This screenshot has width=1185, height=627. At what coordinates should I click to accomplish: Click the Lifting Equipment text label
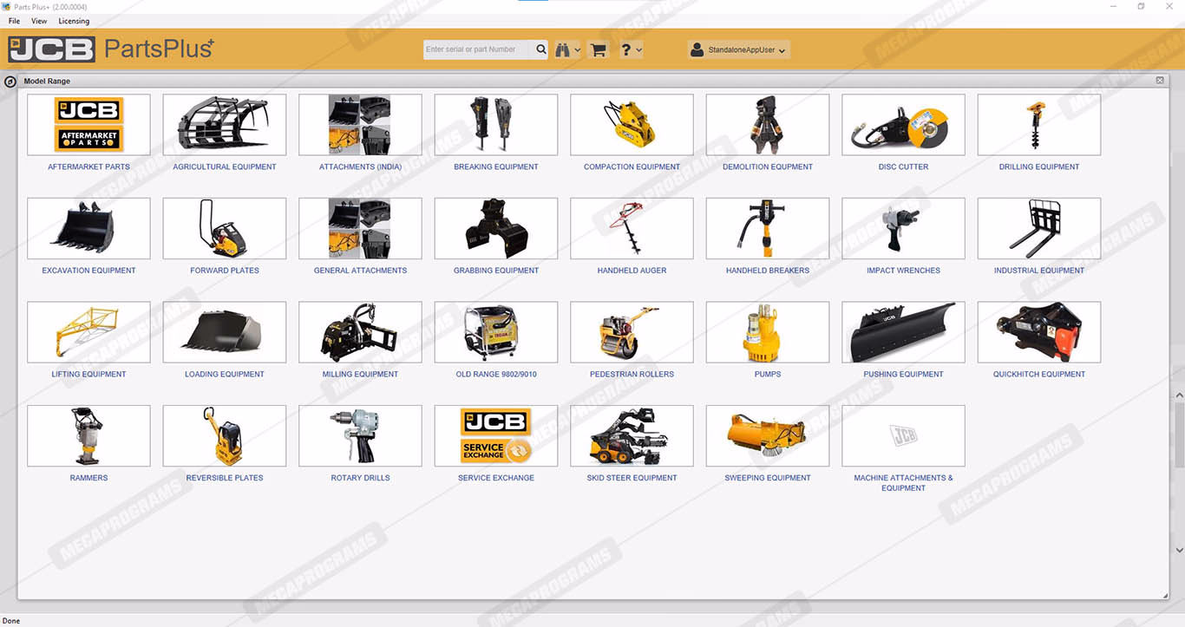[x=88, y=374]
